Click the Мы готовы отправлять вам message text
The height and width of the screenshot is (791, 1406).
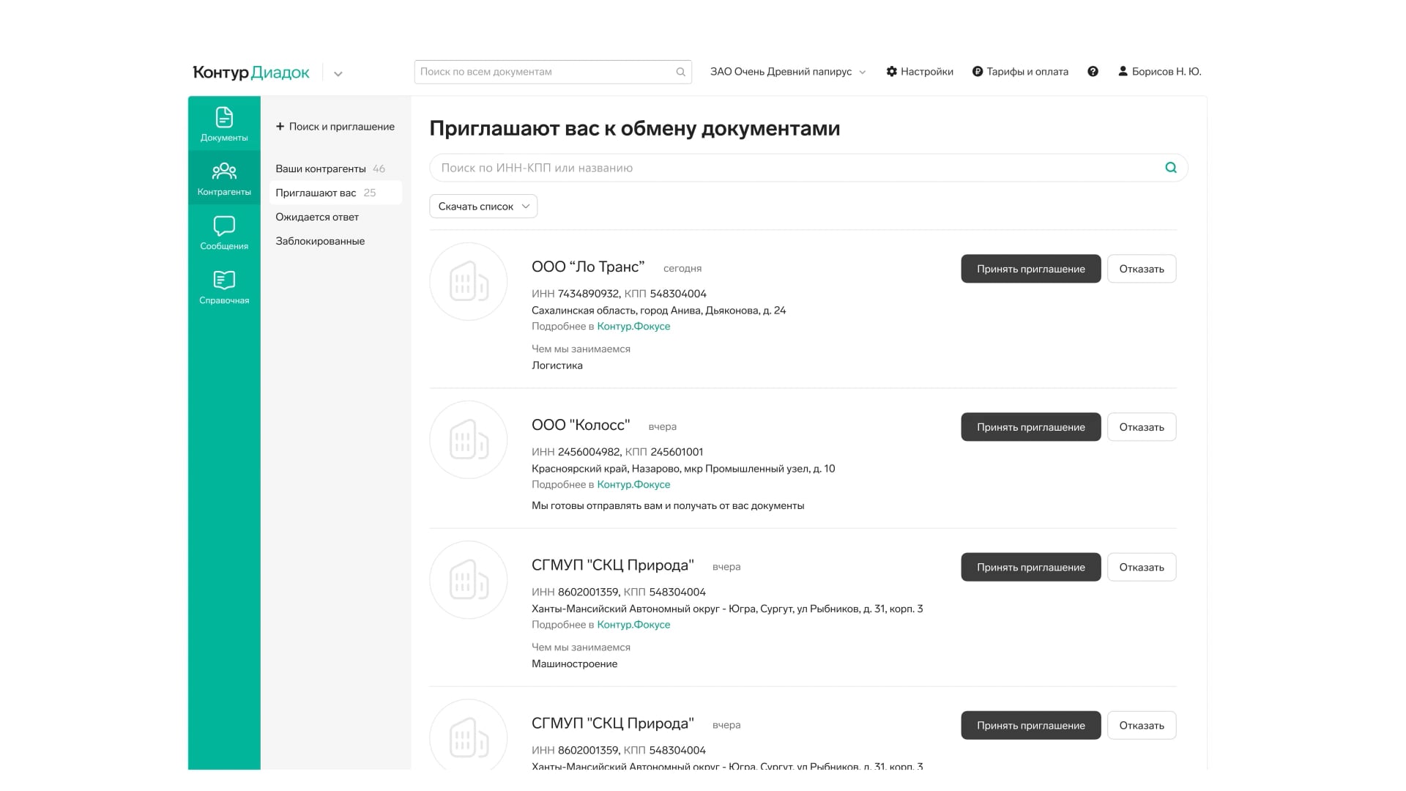(668, 506)
